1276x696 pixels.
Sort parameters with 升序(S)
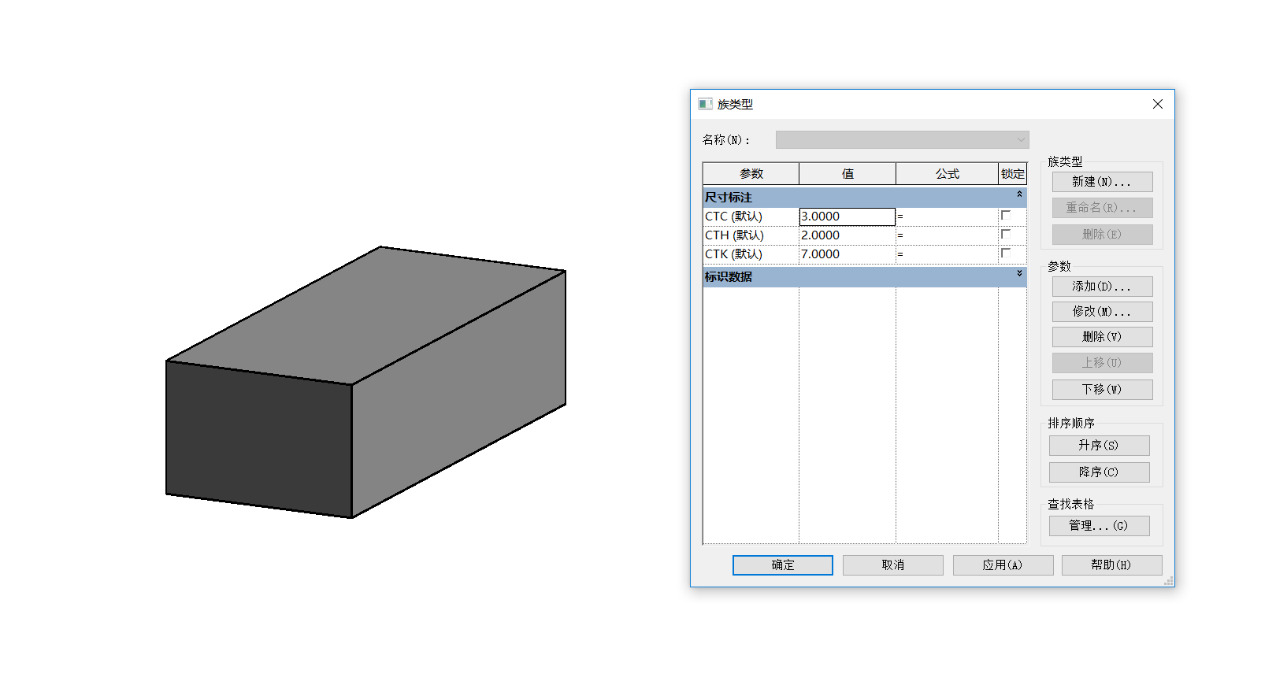pyautogui.click(x=1099, y=446)
